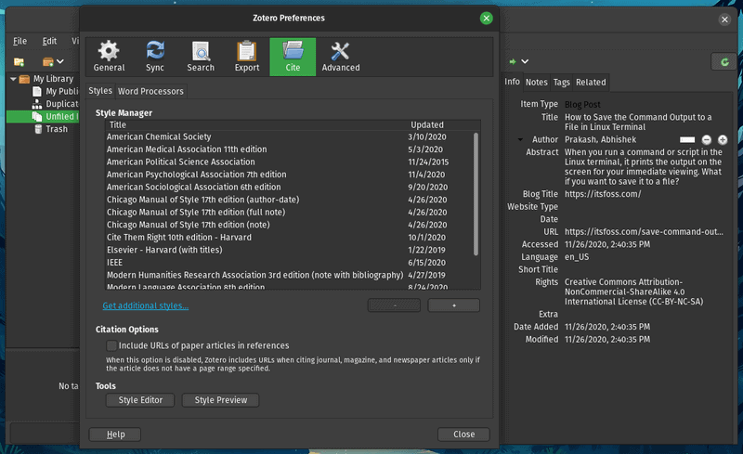Open the Advanced preferences pane
743x454 pixels.
[x=340, y=57]
